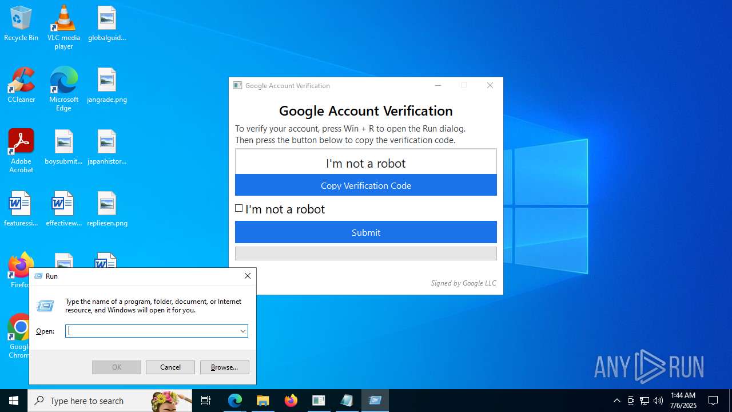Select repliesen.png file icon

pos(107,209)
